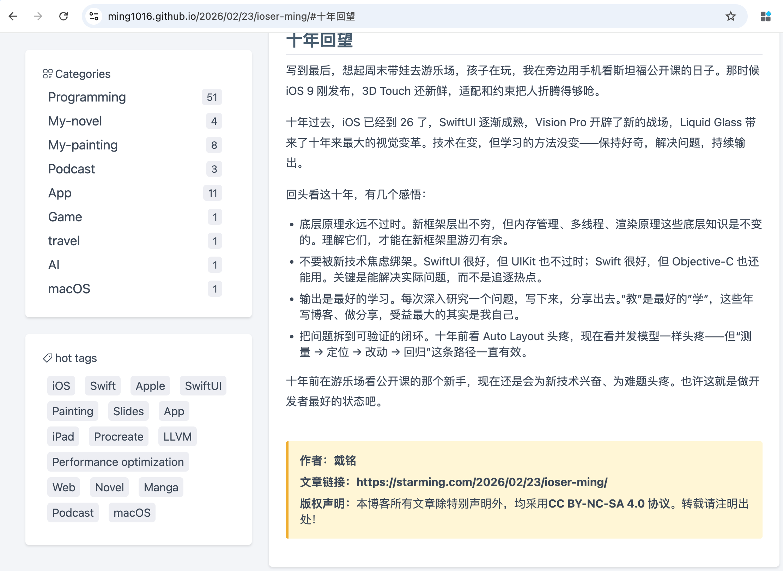The height and width of the screenshot is (571, 783).
Task: Click the Performance optimization tag
Action: click(118, 462)
